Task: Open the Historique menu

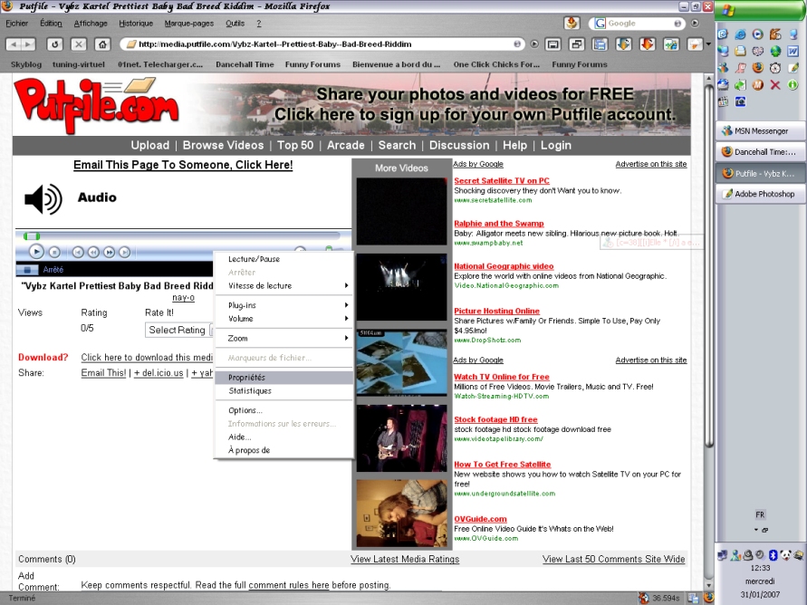Action: [136, 24]
